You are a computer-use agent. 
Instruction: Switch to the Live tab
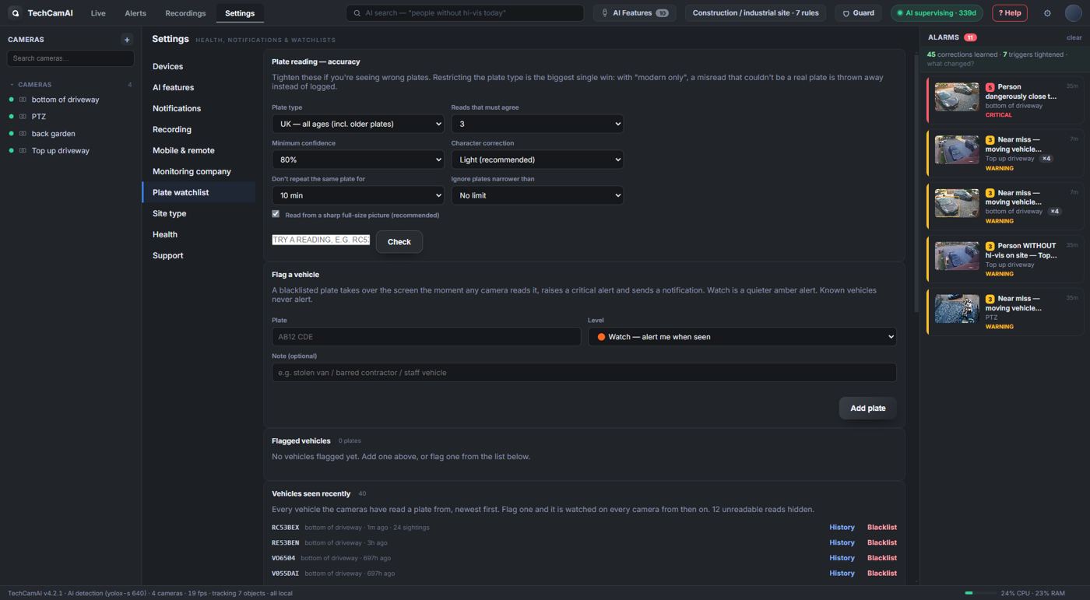[98, 13]
